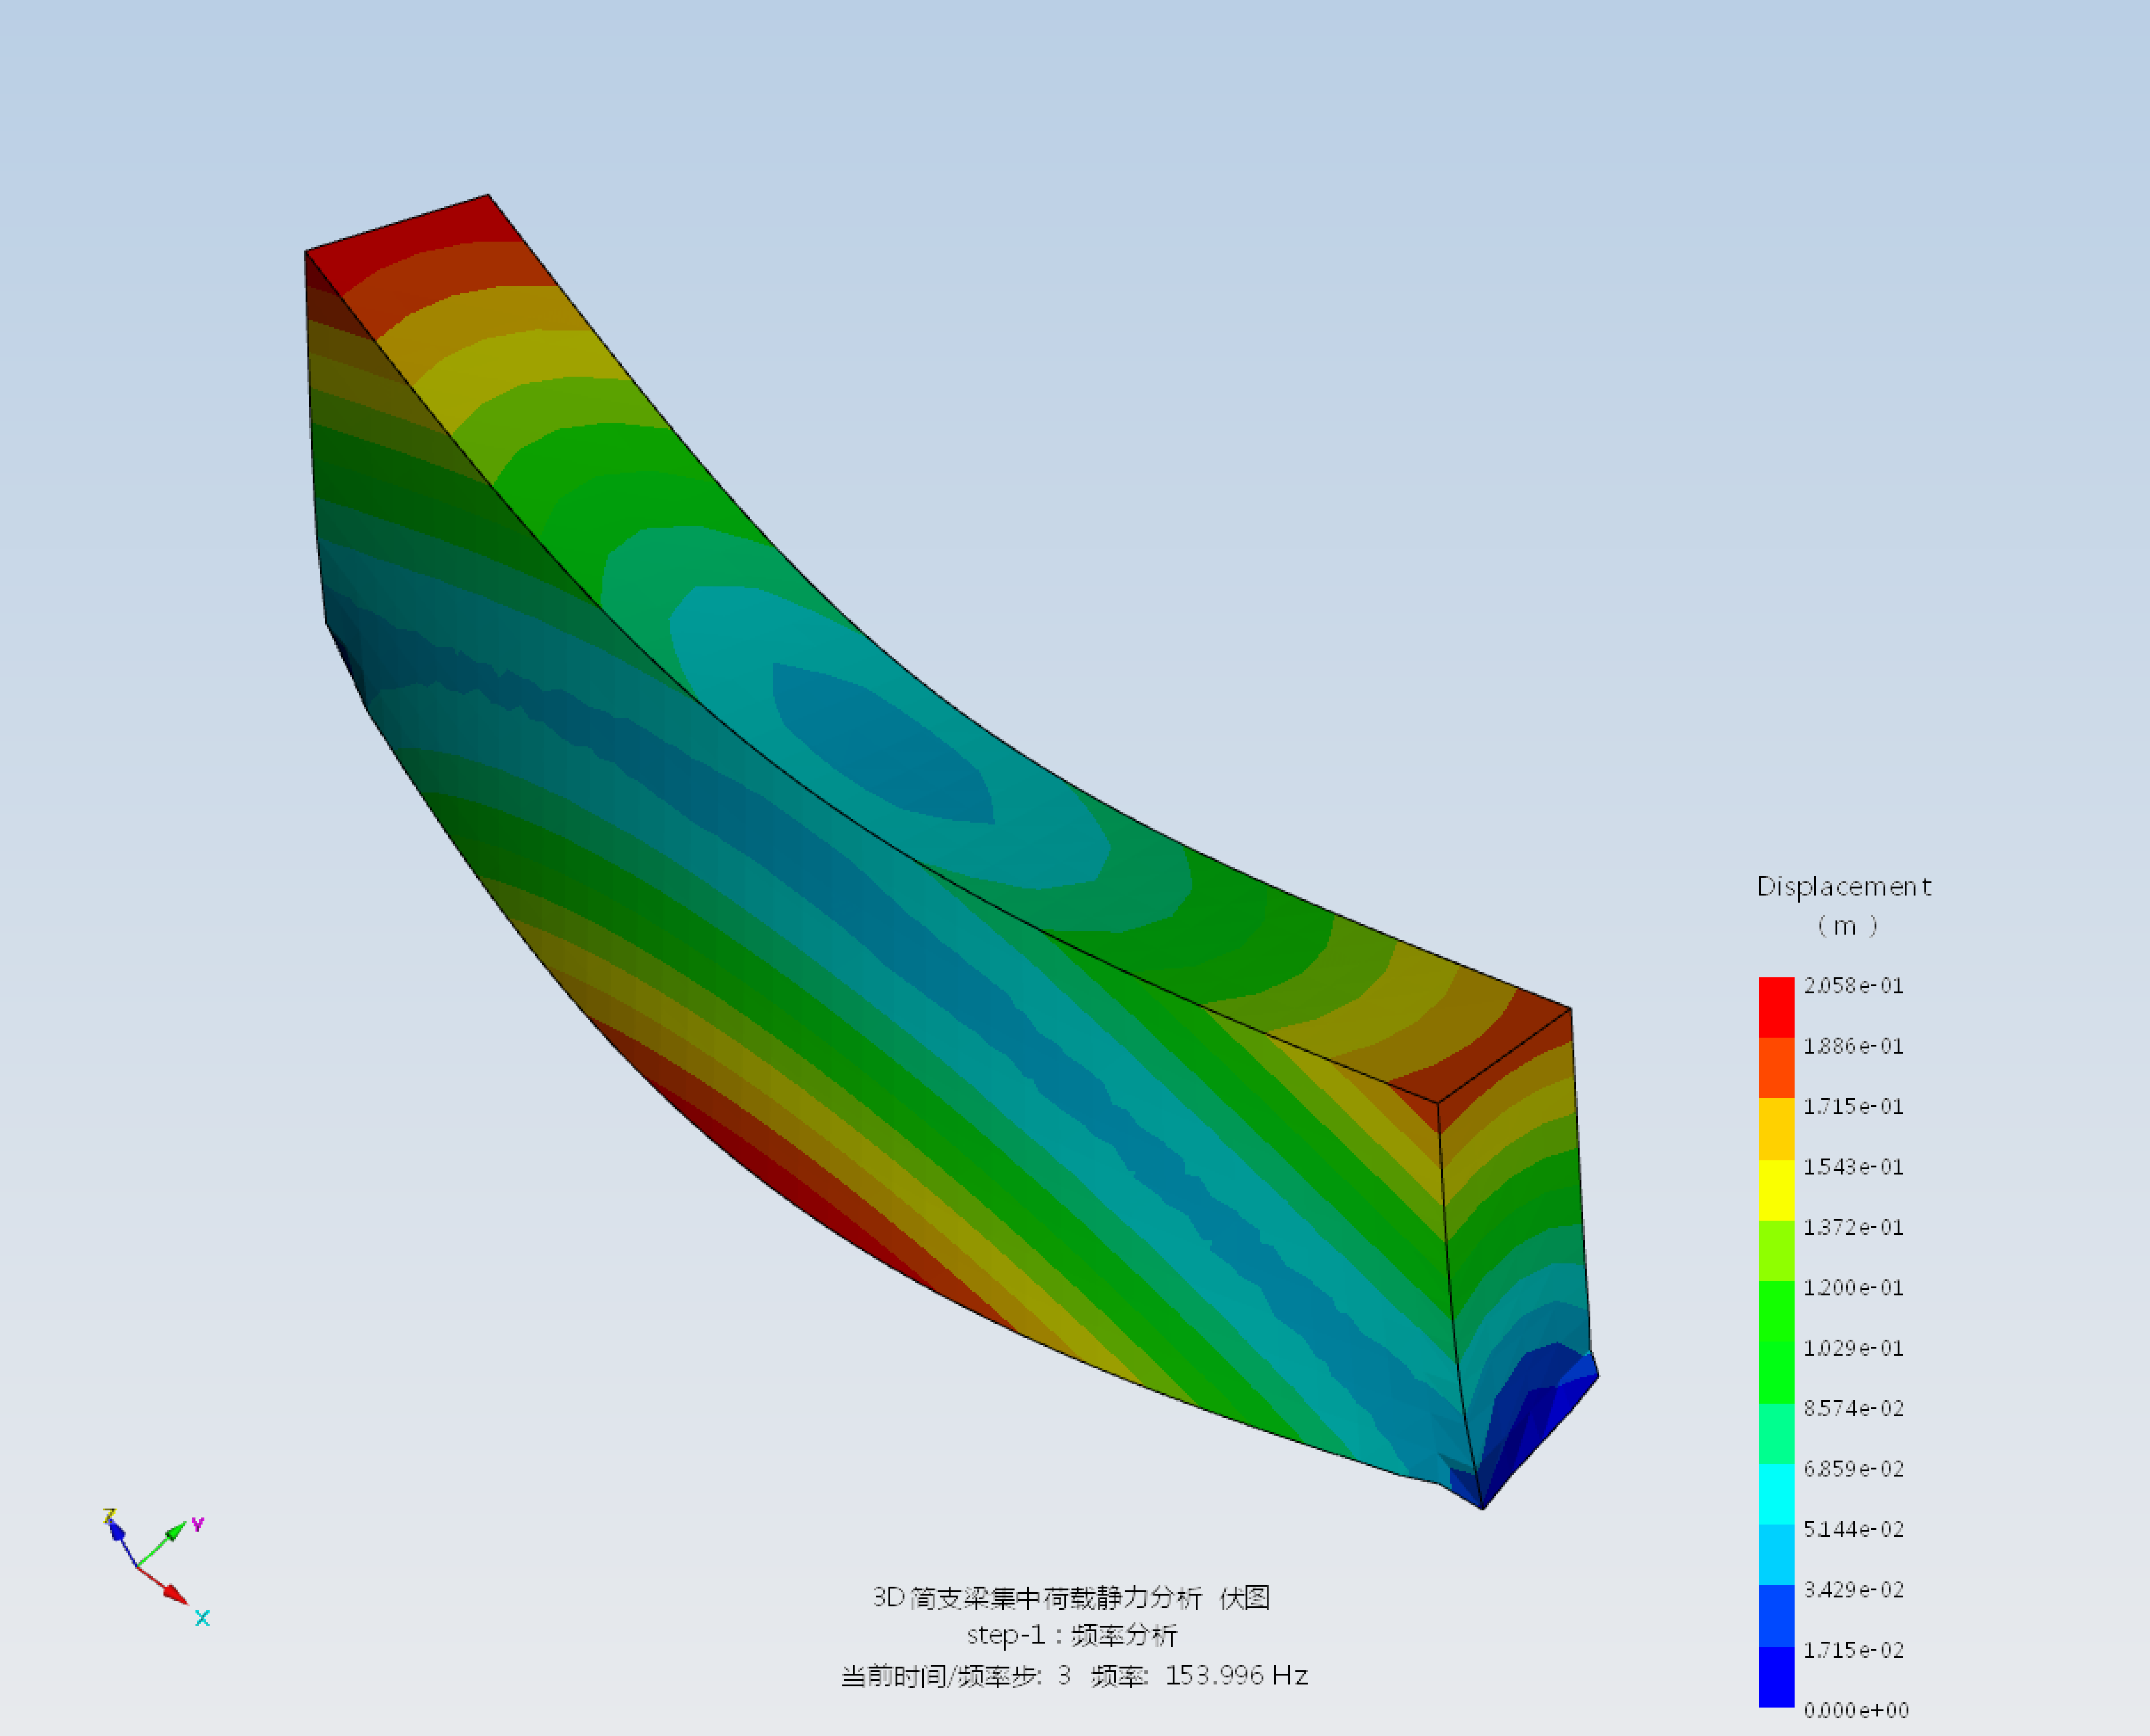Pick the green swatch between 1.029e-01 and 8.574e-02

pyautogui.click(x=1776, y=1372)
